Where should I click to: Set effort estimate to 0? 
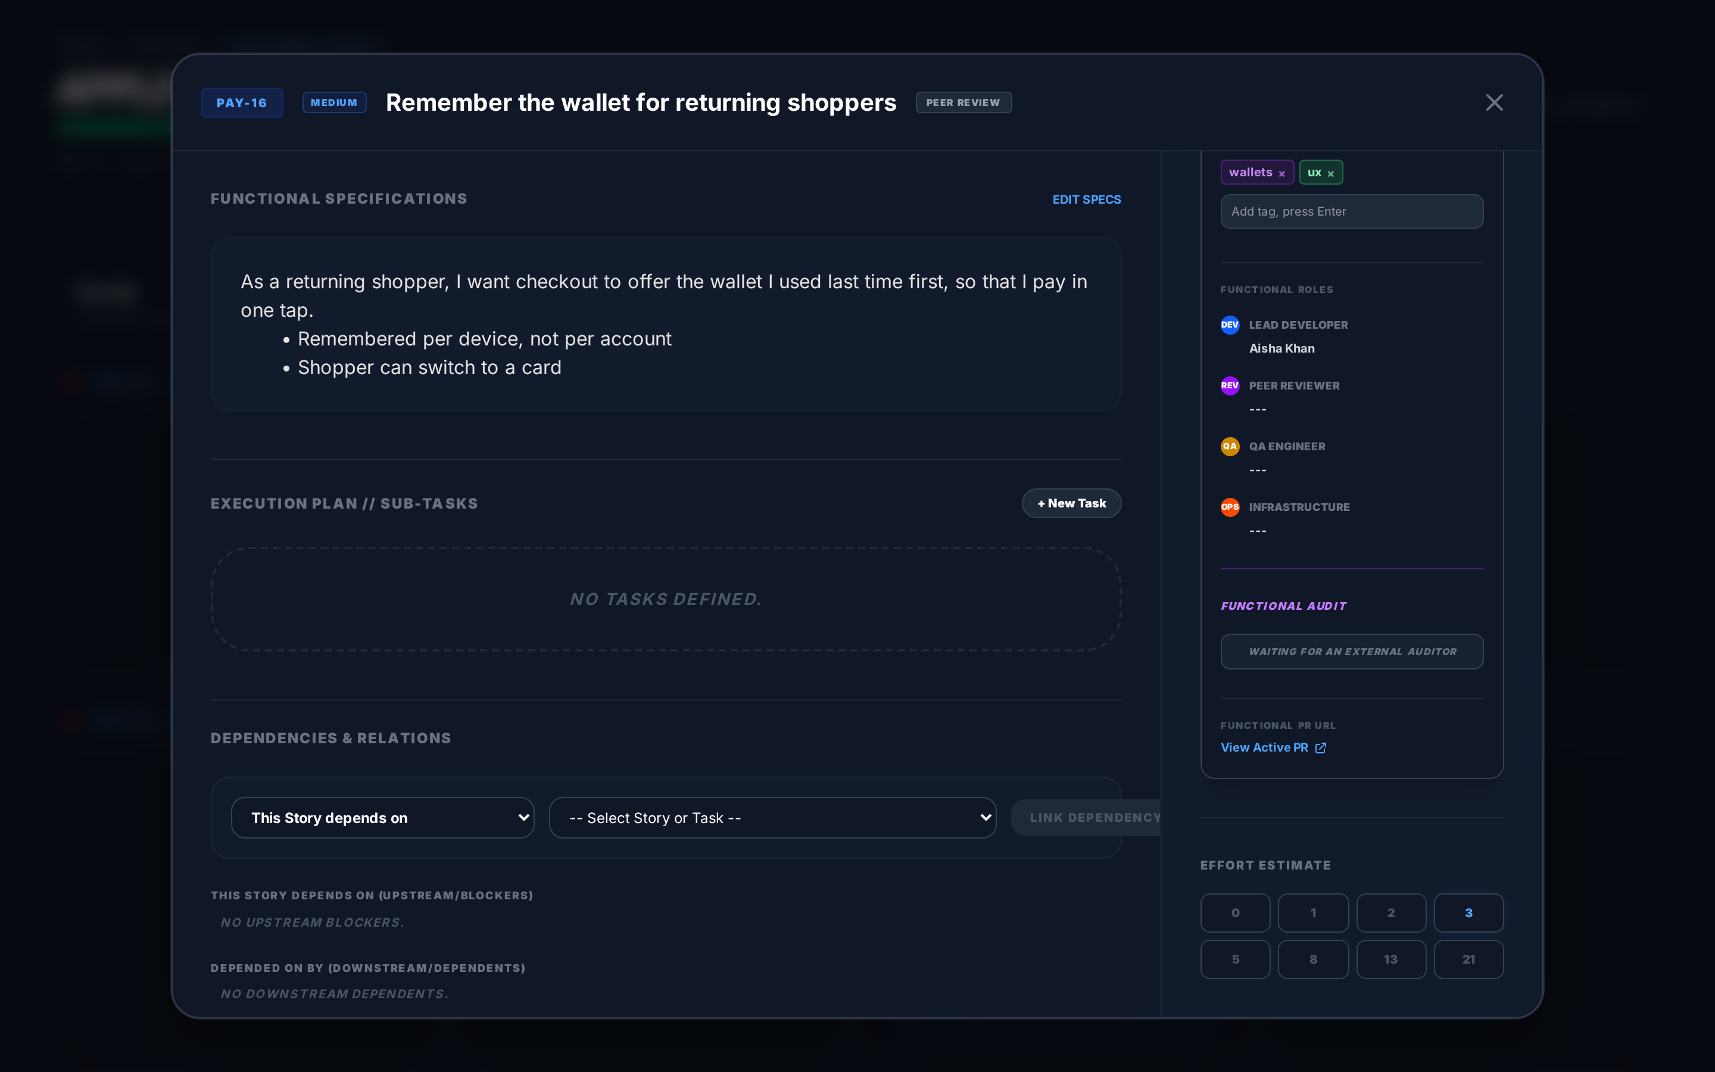[x=1235, y=912]
